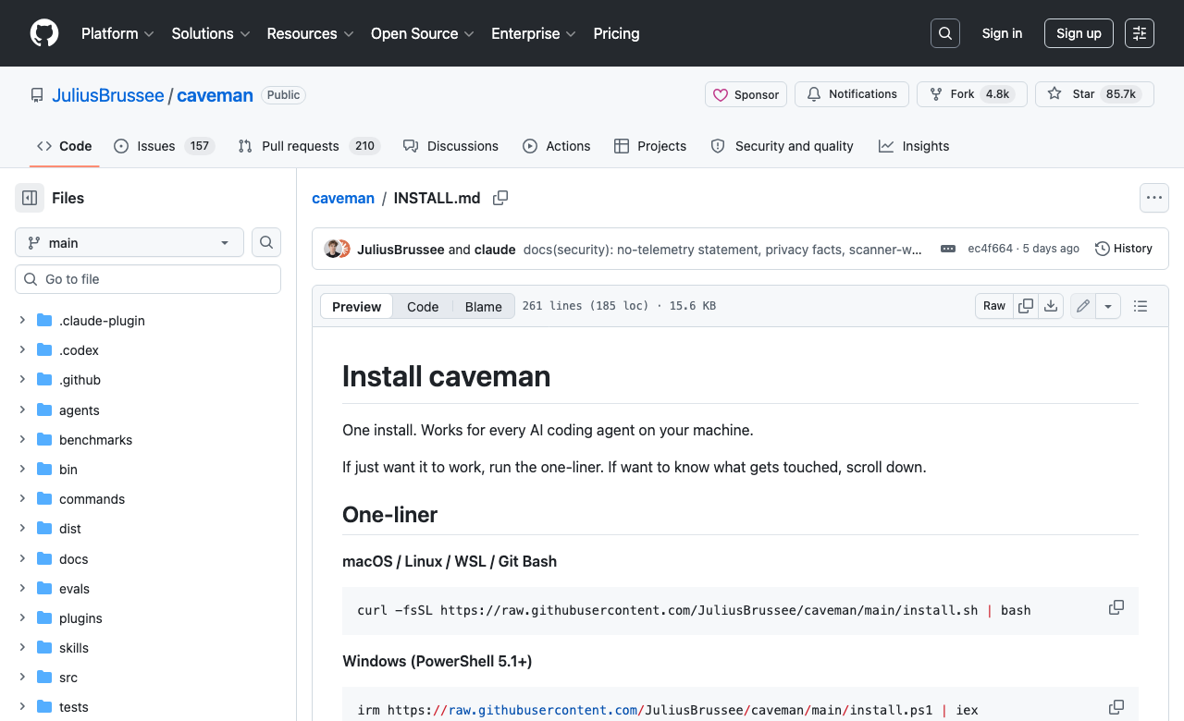
Task: Switch to the Preview view
Action: [357, 307]
